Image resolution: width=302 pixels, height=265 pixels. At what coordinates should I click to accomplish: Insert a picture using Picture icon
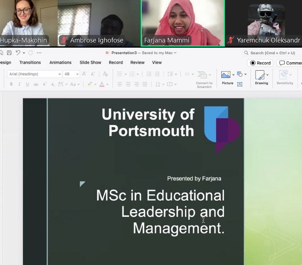226,75
